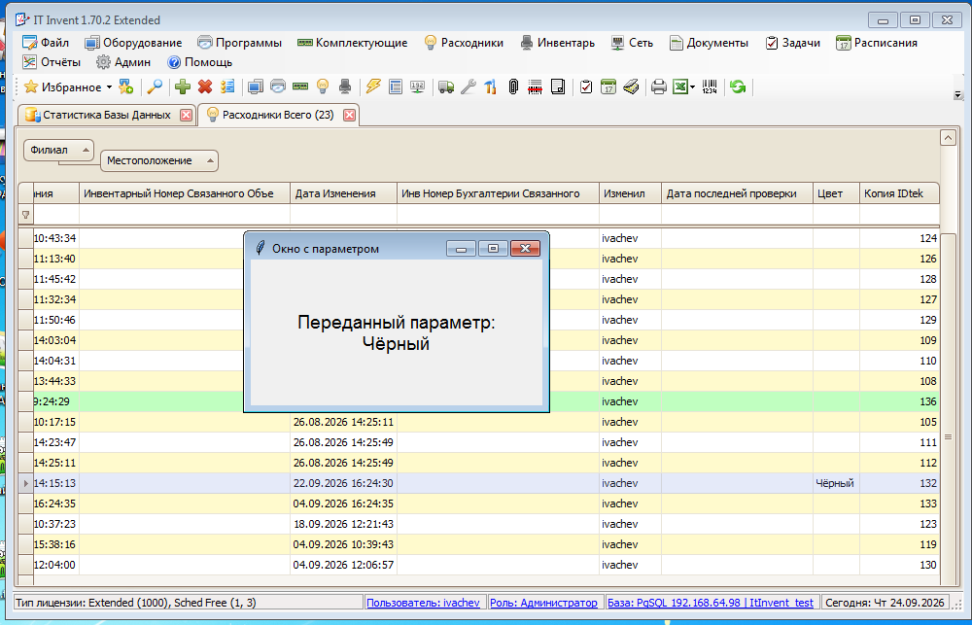
Task: Click the current row indicator for 14:15:13
Action: (x=25, y=483)
